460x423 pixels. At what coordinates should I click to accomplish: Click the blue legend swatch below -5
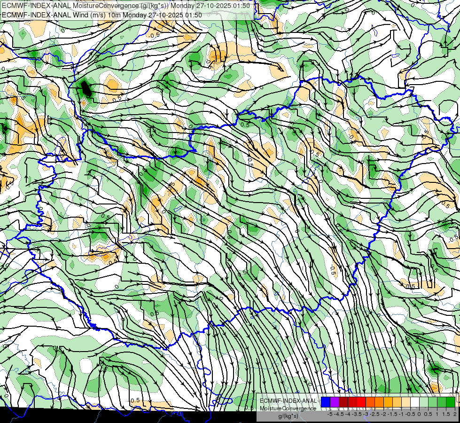coord(326,402)
